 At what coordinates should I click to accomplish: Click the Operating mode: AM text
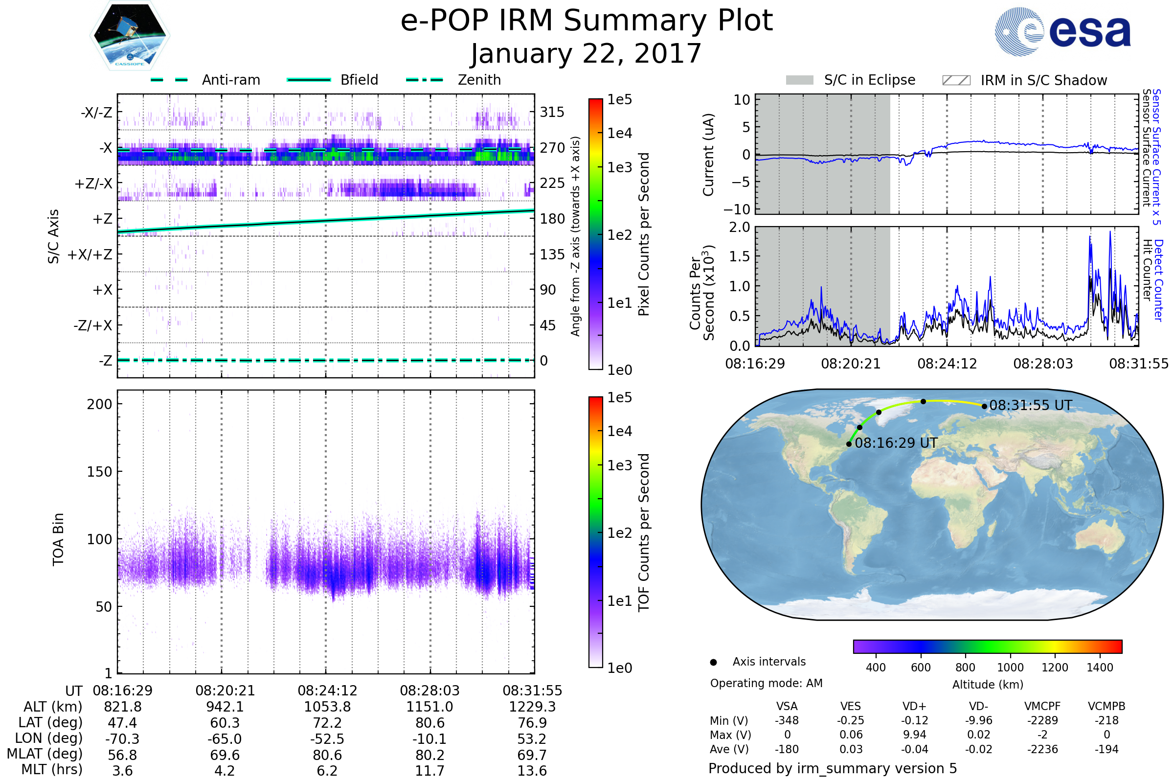point(766,683)
